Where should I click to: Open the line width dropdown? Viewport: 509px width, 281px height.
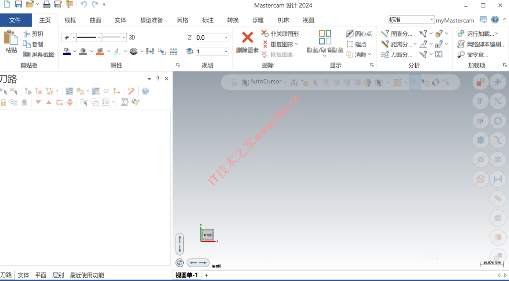click(124, 38)
